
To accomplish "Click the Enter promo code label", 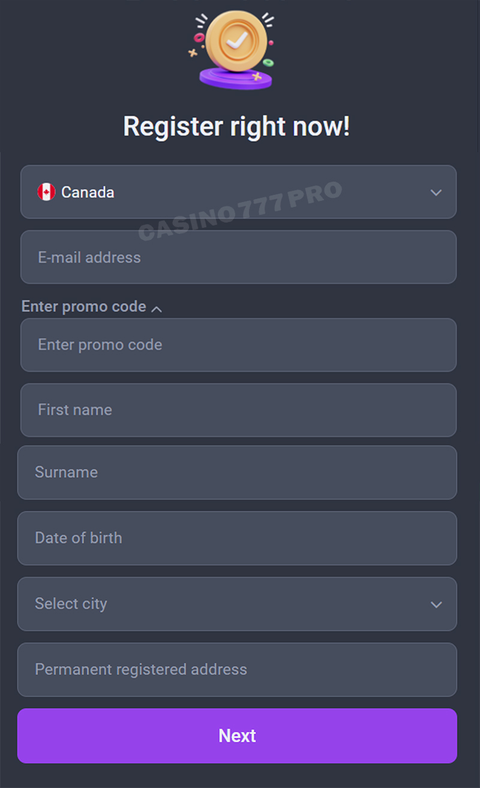I will tap(83, 306).
